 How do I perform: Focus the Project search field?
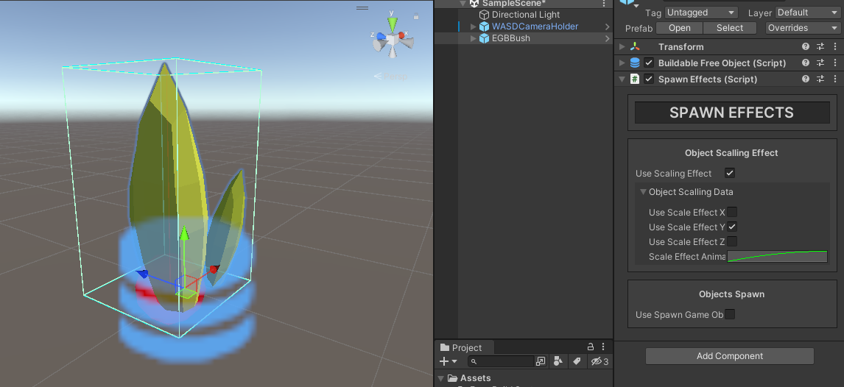tap(501, 361)
